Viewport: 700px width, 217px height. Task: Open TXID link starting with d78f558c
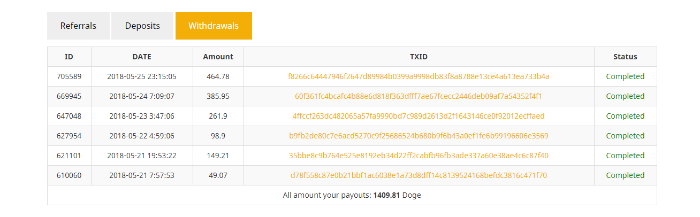419,175
